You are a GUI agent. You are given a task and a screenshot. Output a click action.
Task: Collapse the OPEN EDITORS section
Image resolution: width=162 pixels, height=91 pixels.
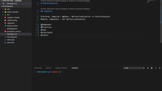tap(1, 1)
